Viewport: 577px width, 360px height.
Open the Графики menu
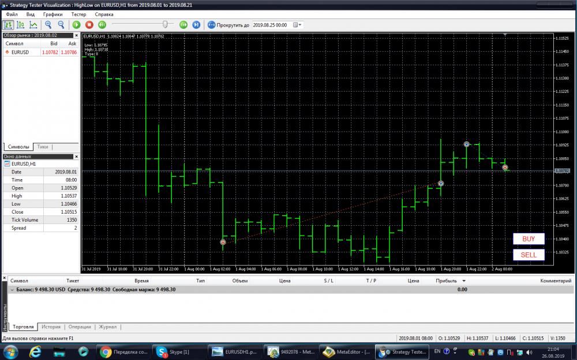coord(53,14)
